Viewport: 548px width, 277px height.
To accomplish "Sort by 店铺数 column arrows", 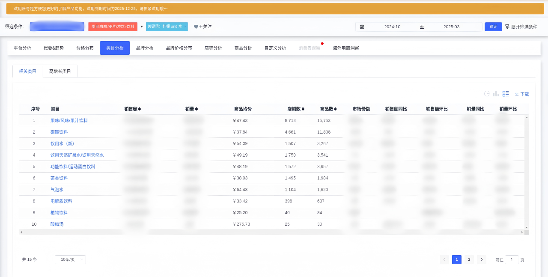I will pyautogui.click(x=303, y=109).
